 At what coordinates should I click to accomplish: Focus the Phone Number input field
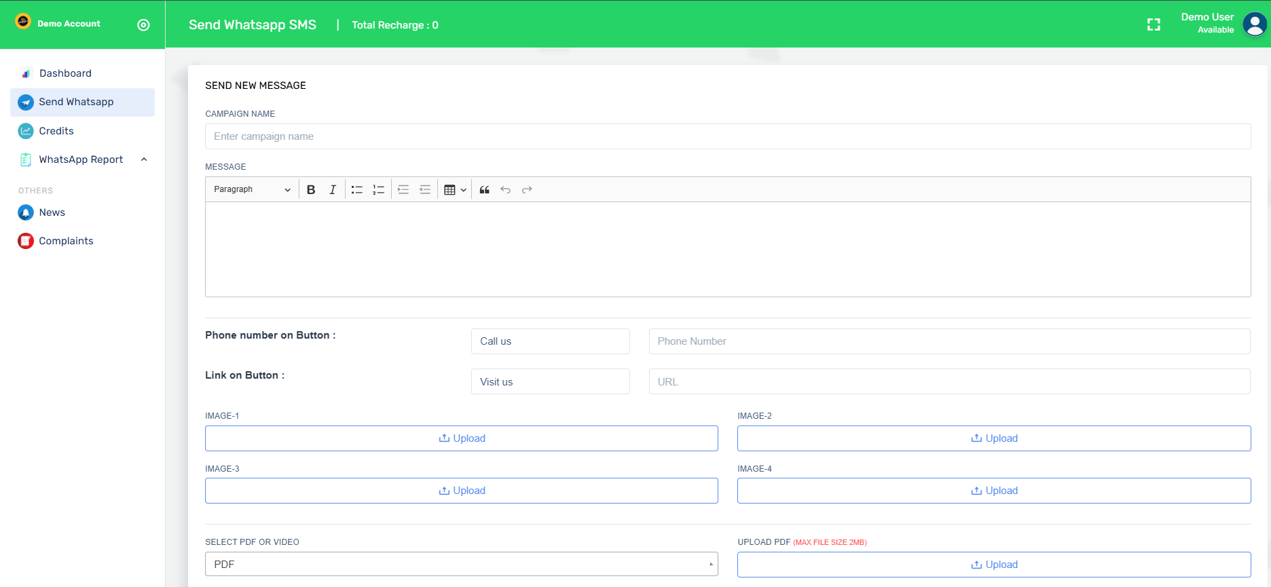[949, 341]
